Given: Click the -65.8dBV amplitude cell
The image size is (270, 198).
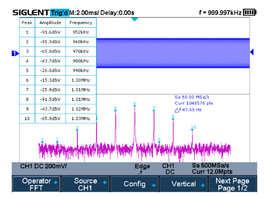Looking at the screenshot, I should 50,51.
